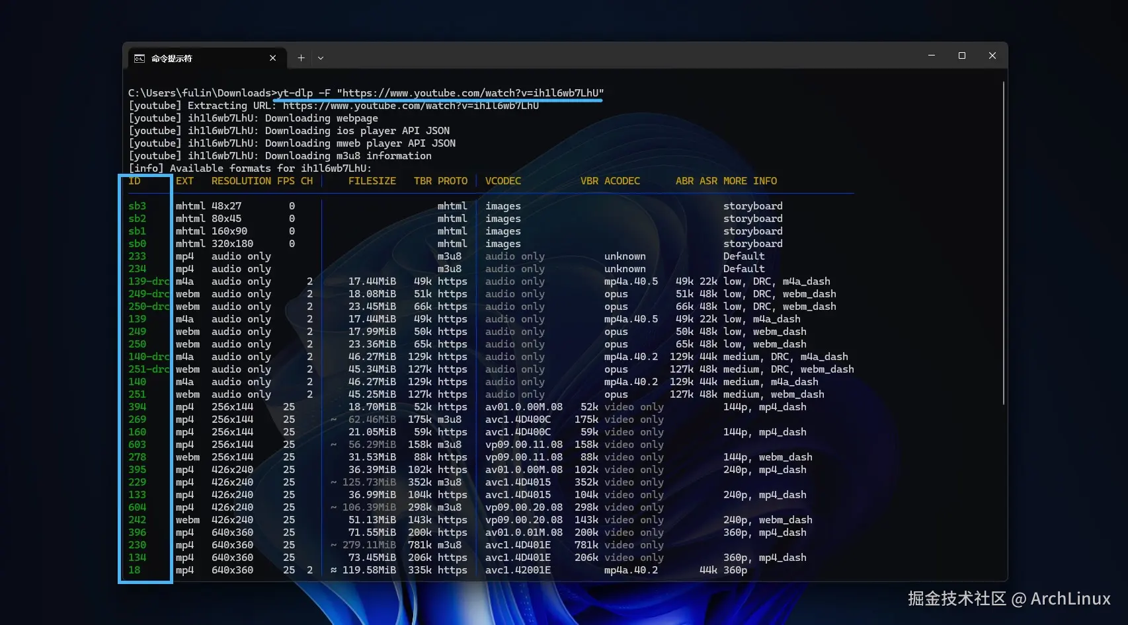Click format ID 139-drc
The width and height of the screenshot is (1128, 625).
tap(149, 281)
